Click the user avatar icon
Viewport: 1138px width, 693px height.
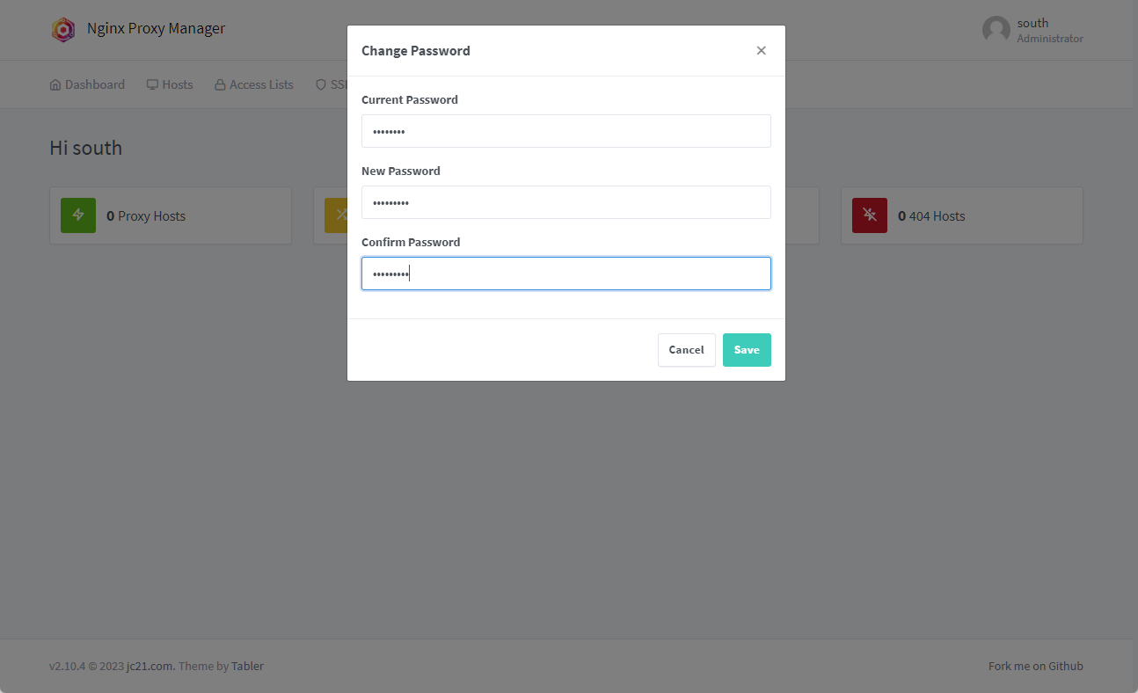tap(996, 30)
